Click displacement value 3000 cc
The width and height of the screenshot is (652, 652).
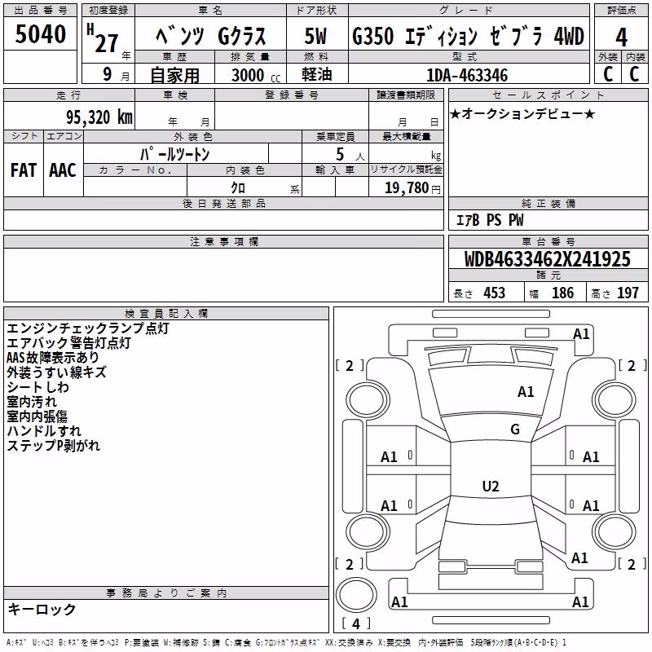click(256, 75)
